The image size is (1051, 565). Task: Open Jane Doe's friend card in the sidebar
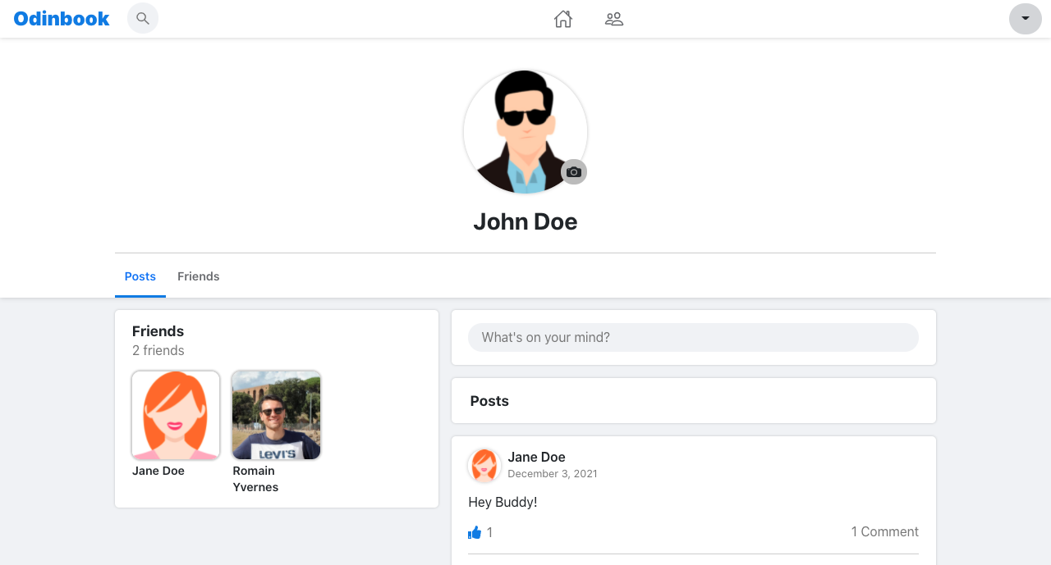click(x=175, y=415)
